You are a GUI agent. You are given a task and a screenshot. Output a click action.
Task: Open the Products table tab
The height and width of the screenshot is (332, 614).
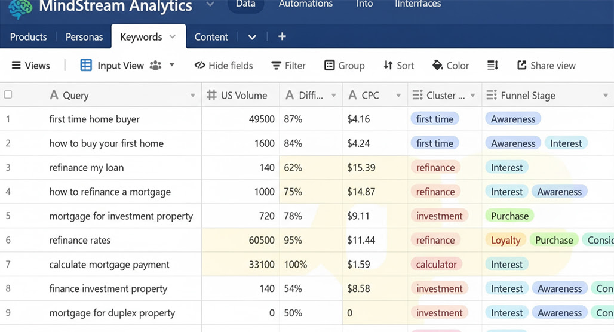point(28,37)
